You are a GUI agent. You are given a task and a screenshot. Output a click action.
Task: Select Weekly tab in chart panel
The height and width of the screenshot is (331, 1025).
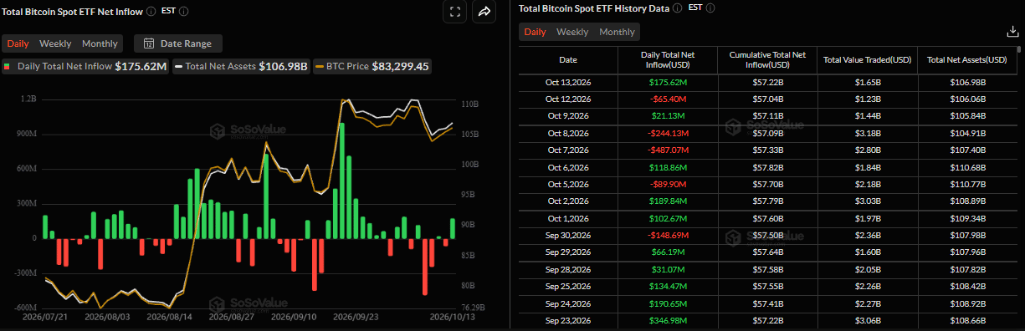(x=55, y=43)
